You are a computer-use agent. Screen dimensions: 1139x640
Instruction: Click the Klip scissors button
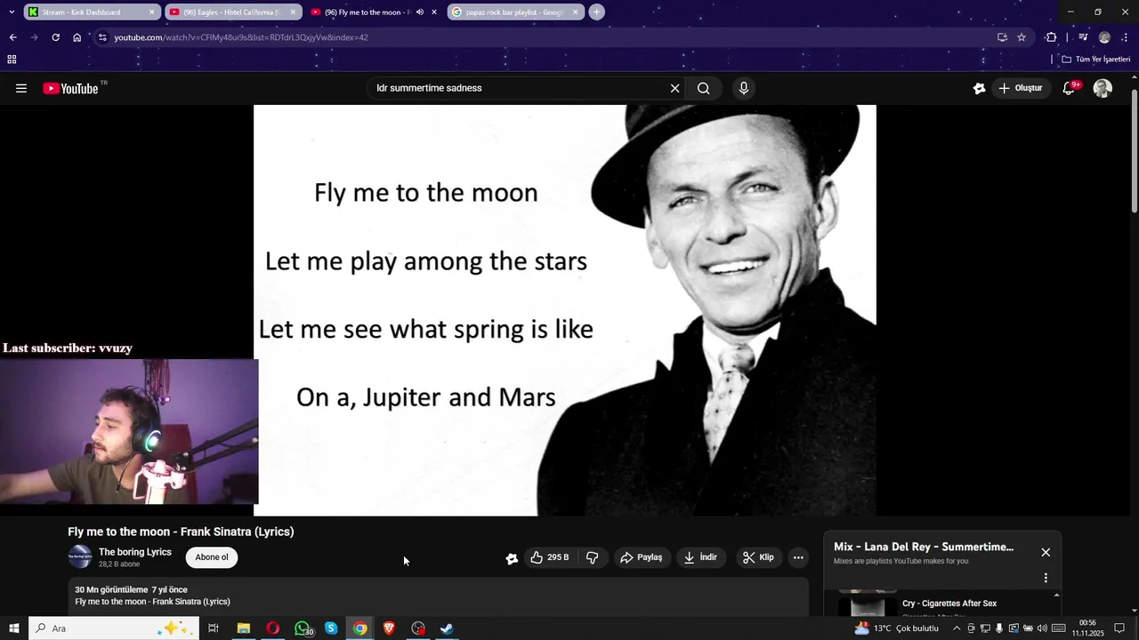[x=758, y=557]
